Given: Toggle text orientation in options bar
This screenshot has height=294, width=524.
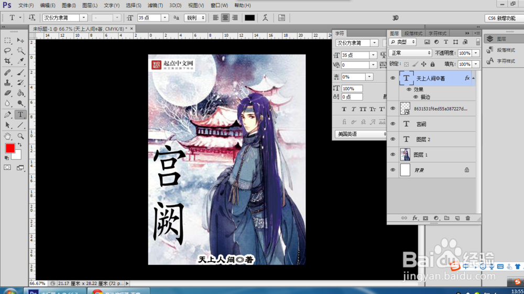Looking at the screenshot, I should coord(32,18).
